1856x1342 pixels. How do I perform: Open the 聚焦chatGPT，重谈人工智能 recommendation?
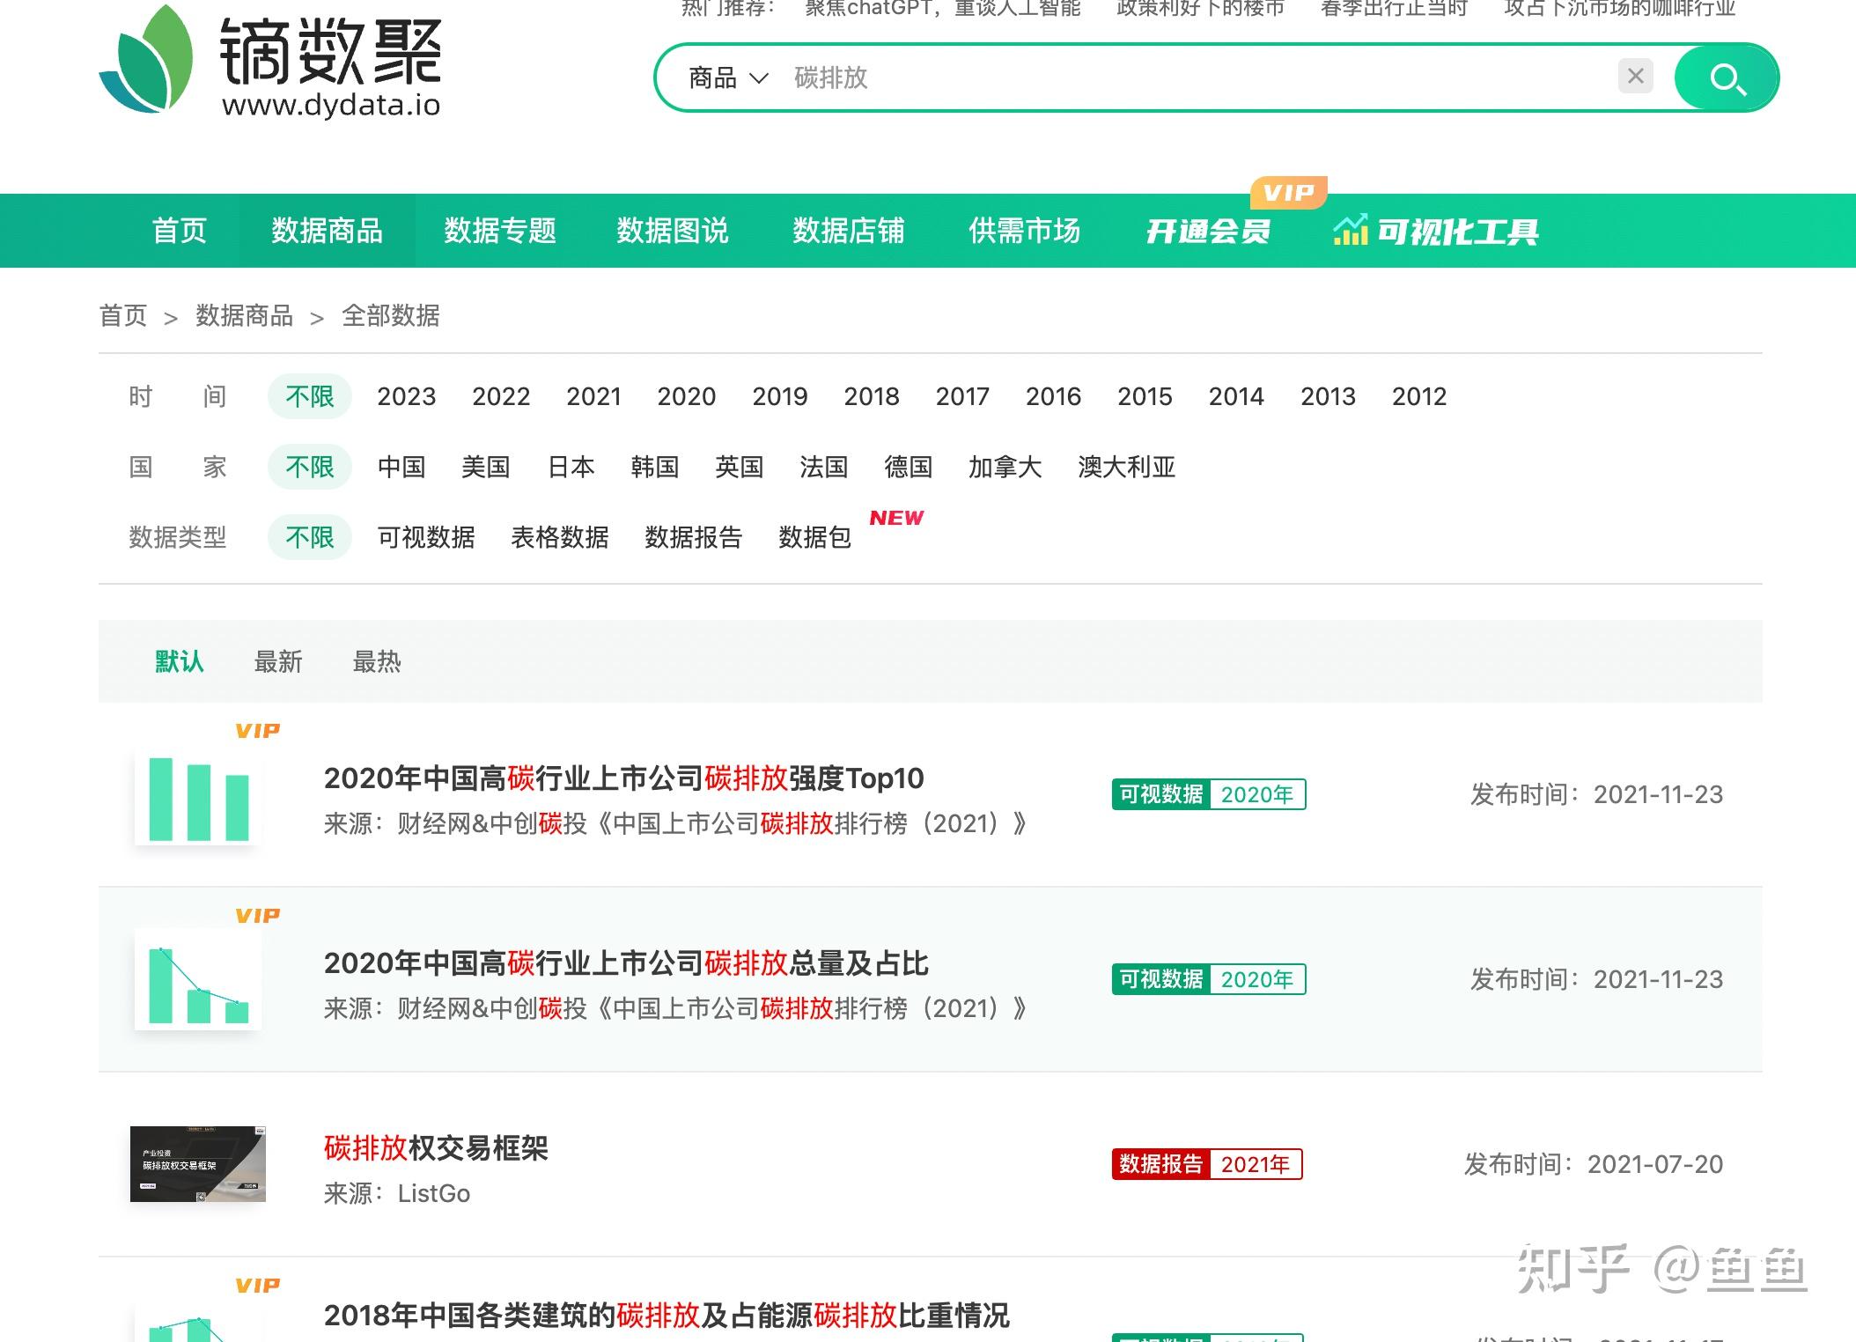coord(942,7)
